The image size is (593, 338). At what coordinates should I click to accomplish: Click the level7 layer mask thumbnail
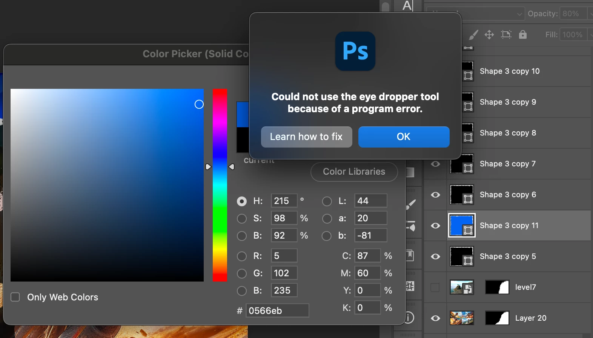(x=497, y=287)
